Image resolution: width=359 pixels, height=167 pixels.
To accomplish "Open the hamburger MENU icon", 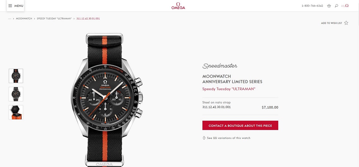I will pos(10,6).
